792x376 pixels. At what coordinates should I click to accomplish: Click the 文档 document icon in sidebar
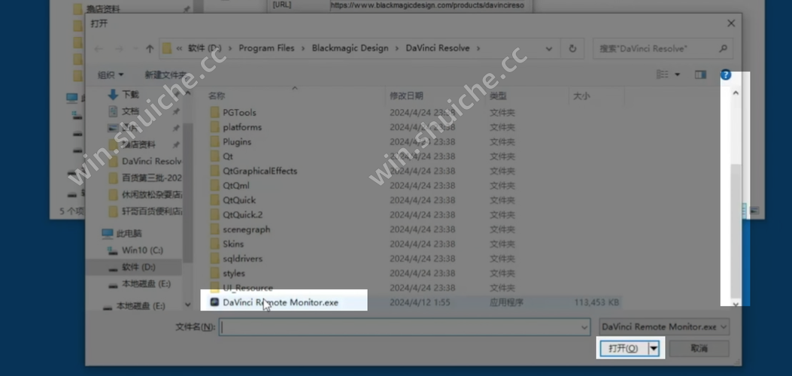pos(114,111)
